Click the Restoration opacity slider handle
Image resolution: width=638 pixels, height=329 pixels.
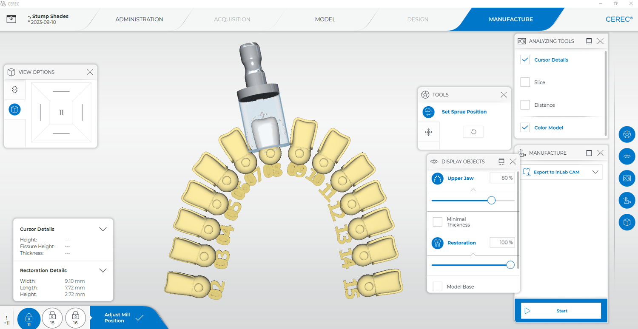pos(510,265)
